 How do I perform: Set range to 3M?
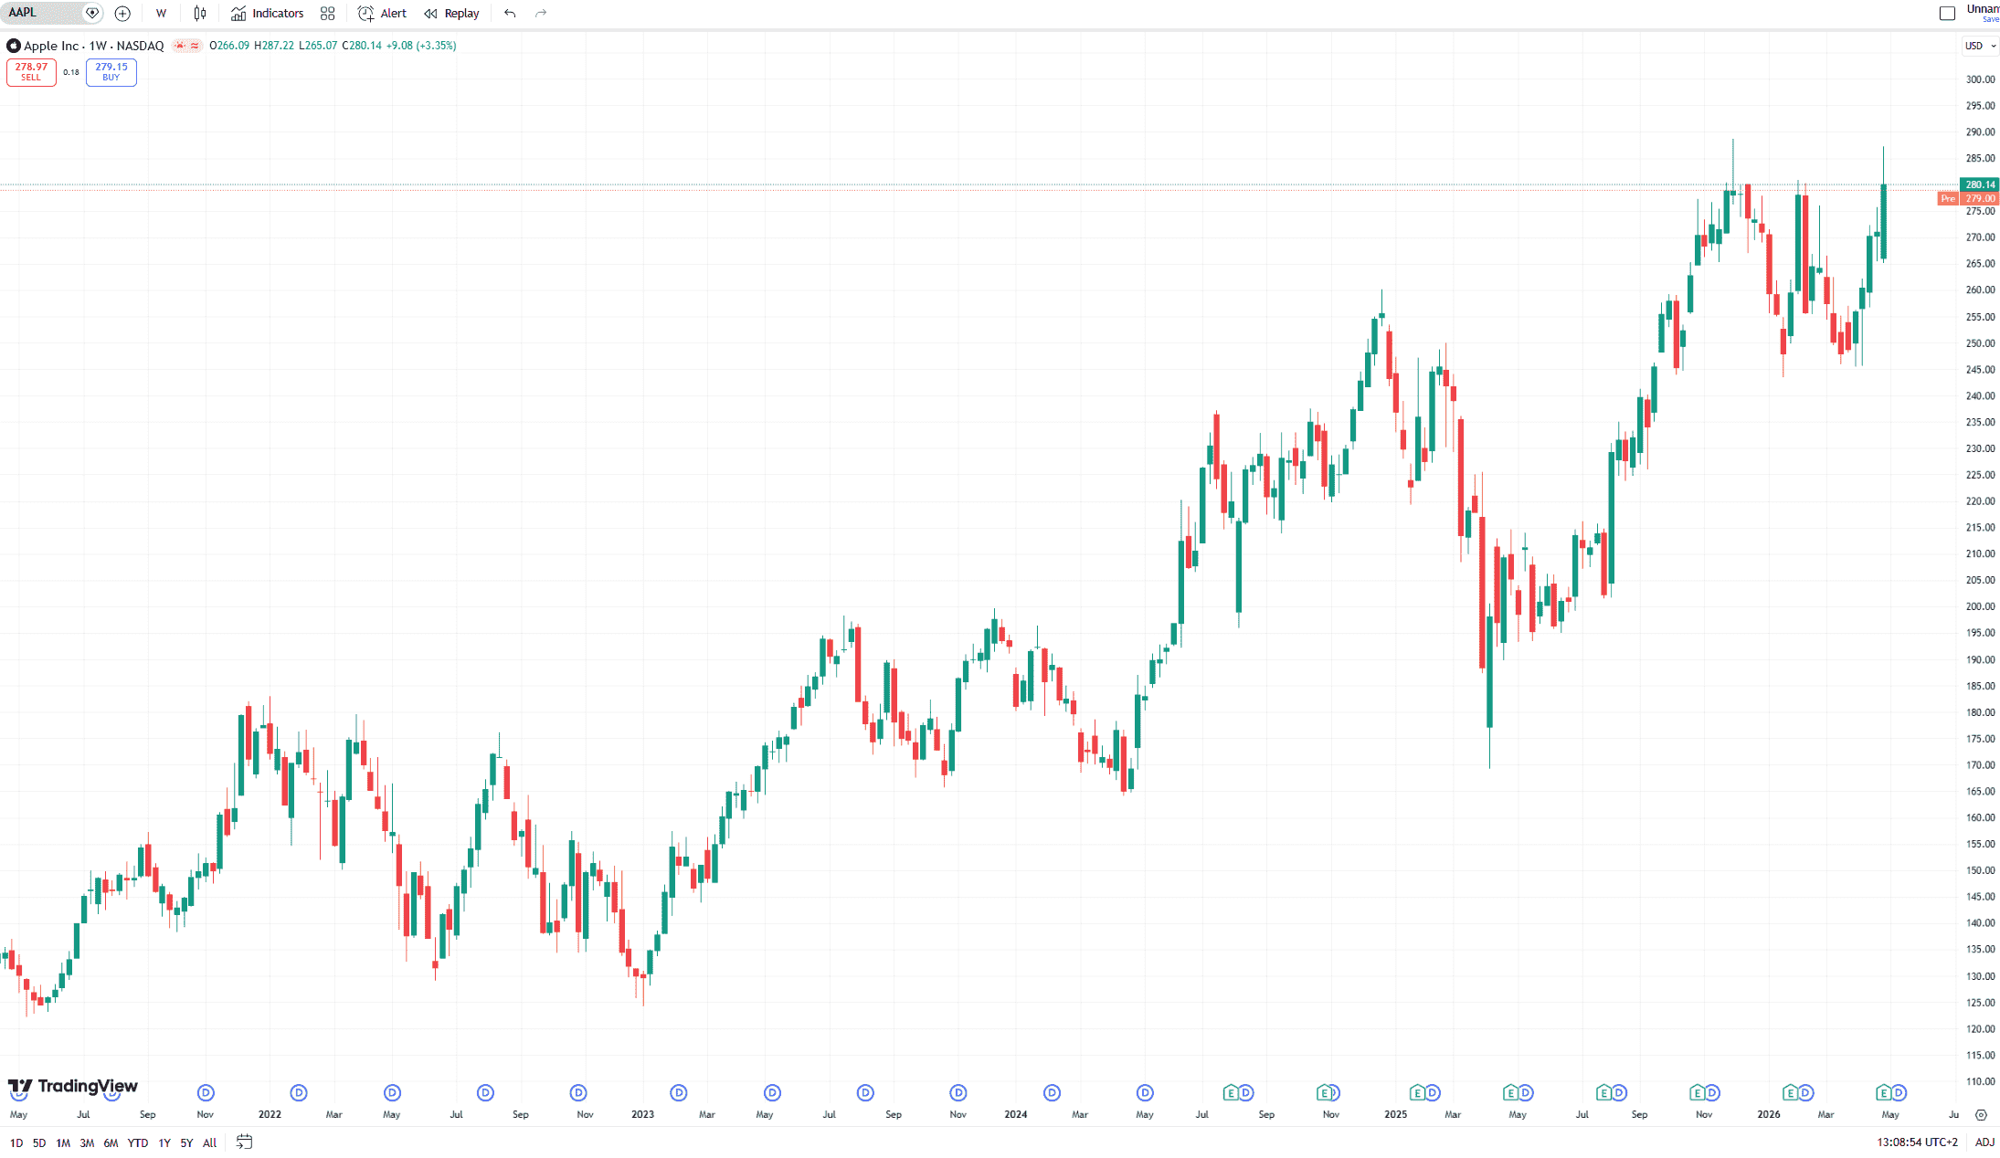click(87, 1142)
